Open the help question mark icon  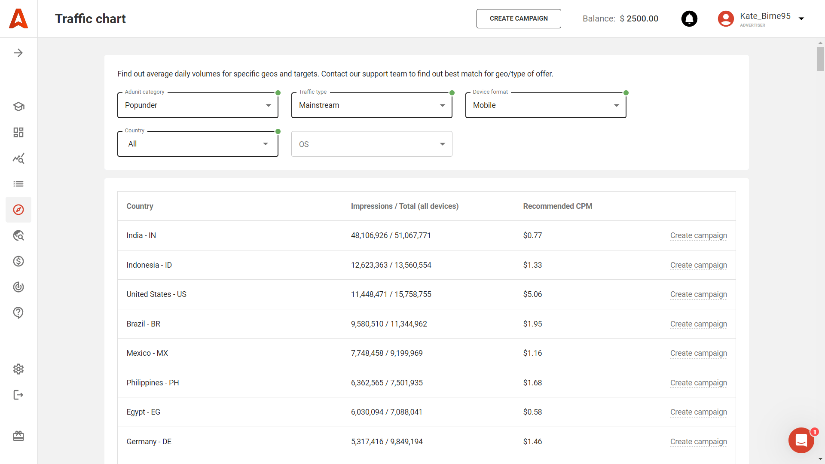point(18,313)
